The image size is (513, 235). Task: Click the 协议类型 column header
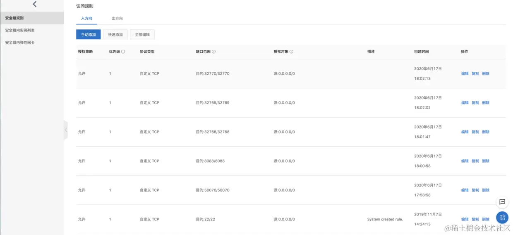[x=147, y=52]
